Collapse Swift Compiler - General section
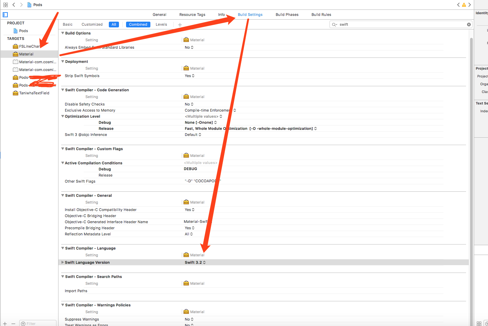 point(63,195)
